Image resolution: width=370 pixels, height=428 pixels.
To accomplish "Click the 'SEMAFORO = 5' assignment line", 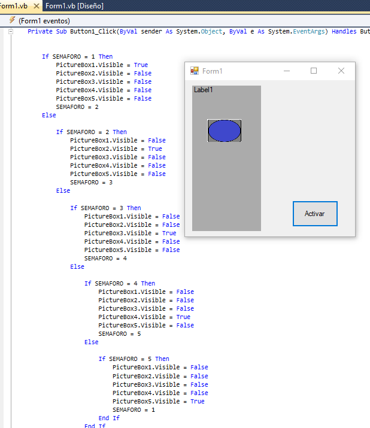I will pos(120,334).
